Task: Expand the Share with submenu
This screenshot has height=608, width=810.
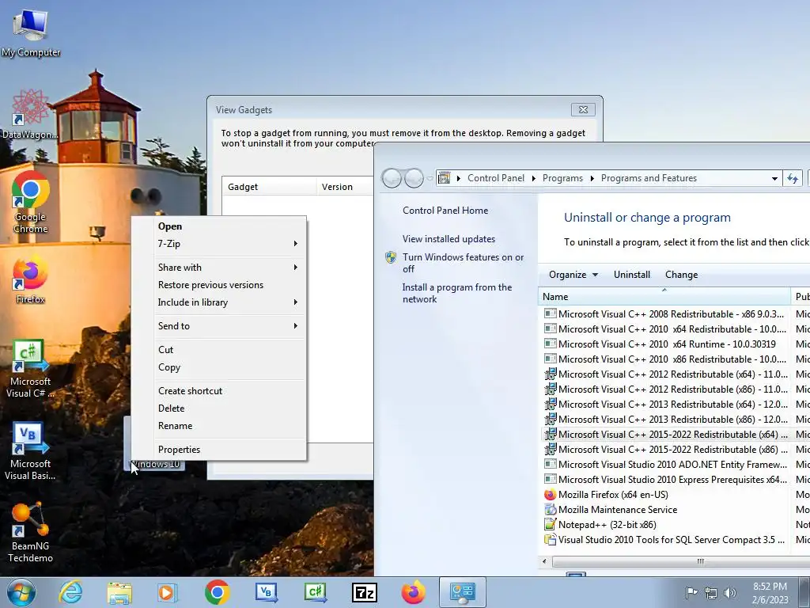Action: (x=219, y=268)
